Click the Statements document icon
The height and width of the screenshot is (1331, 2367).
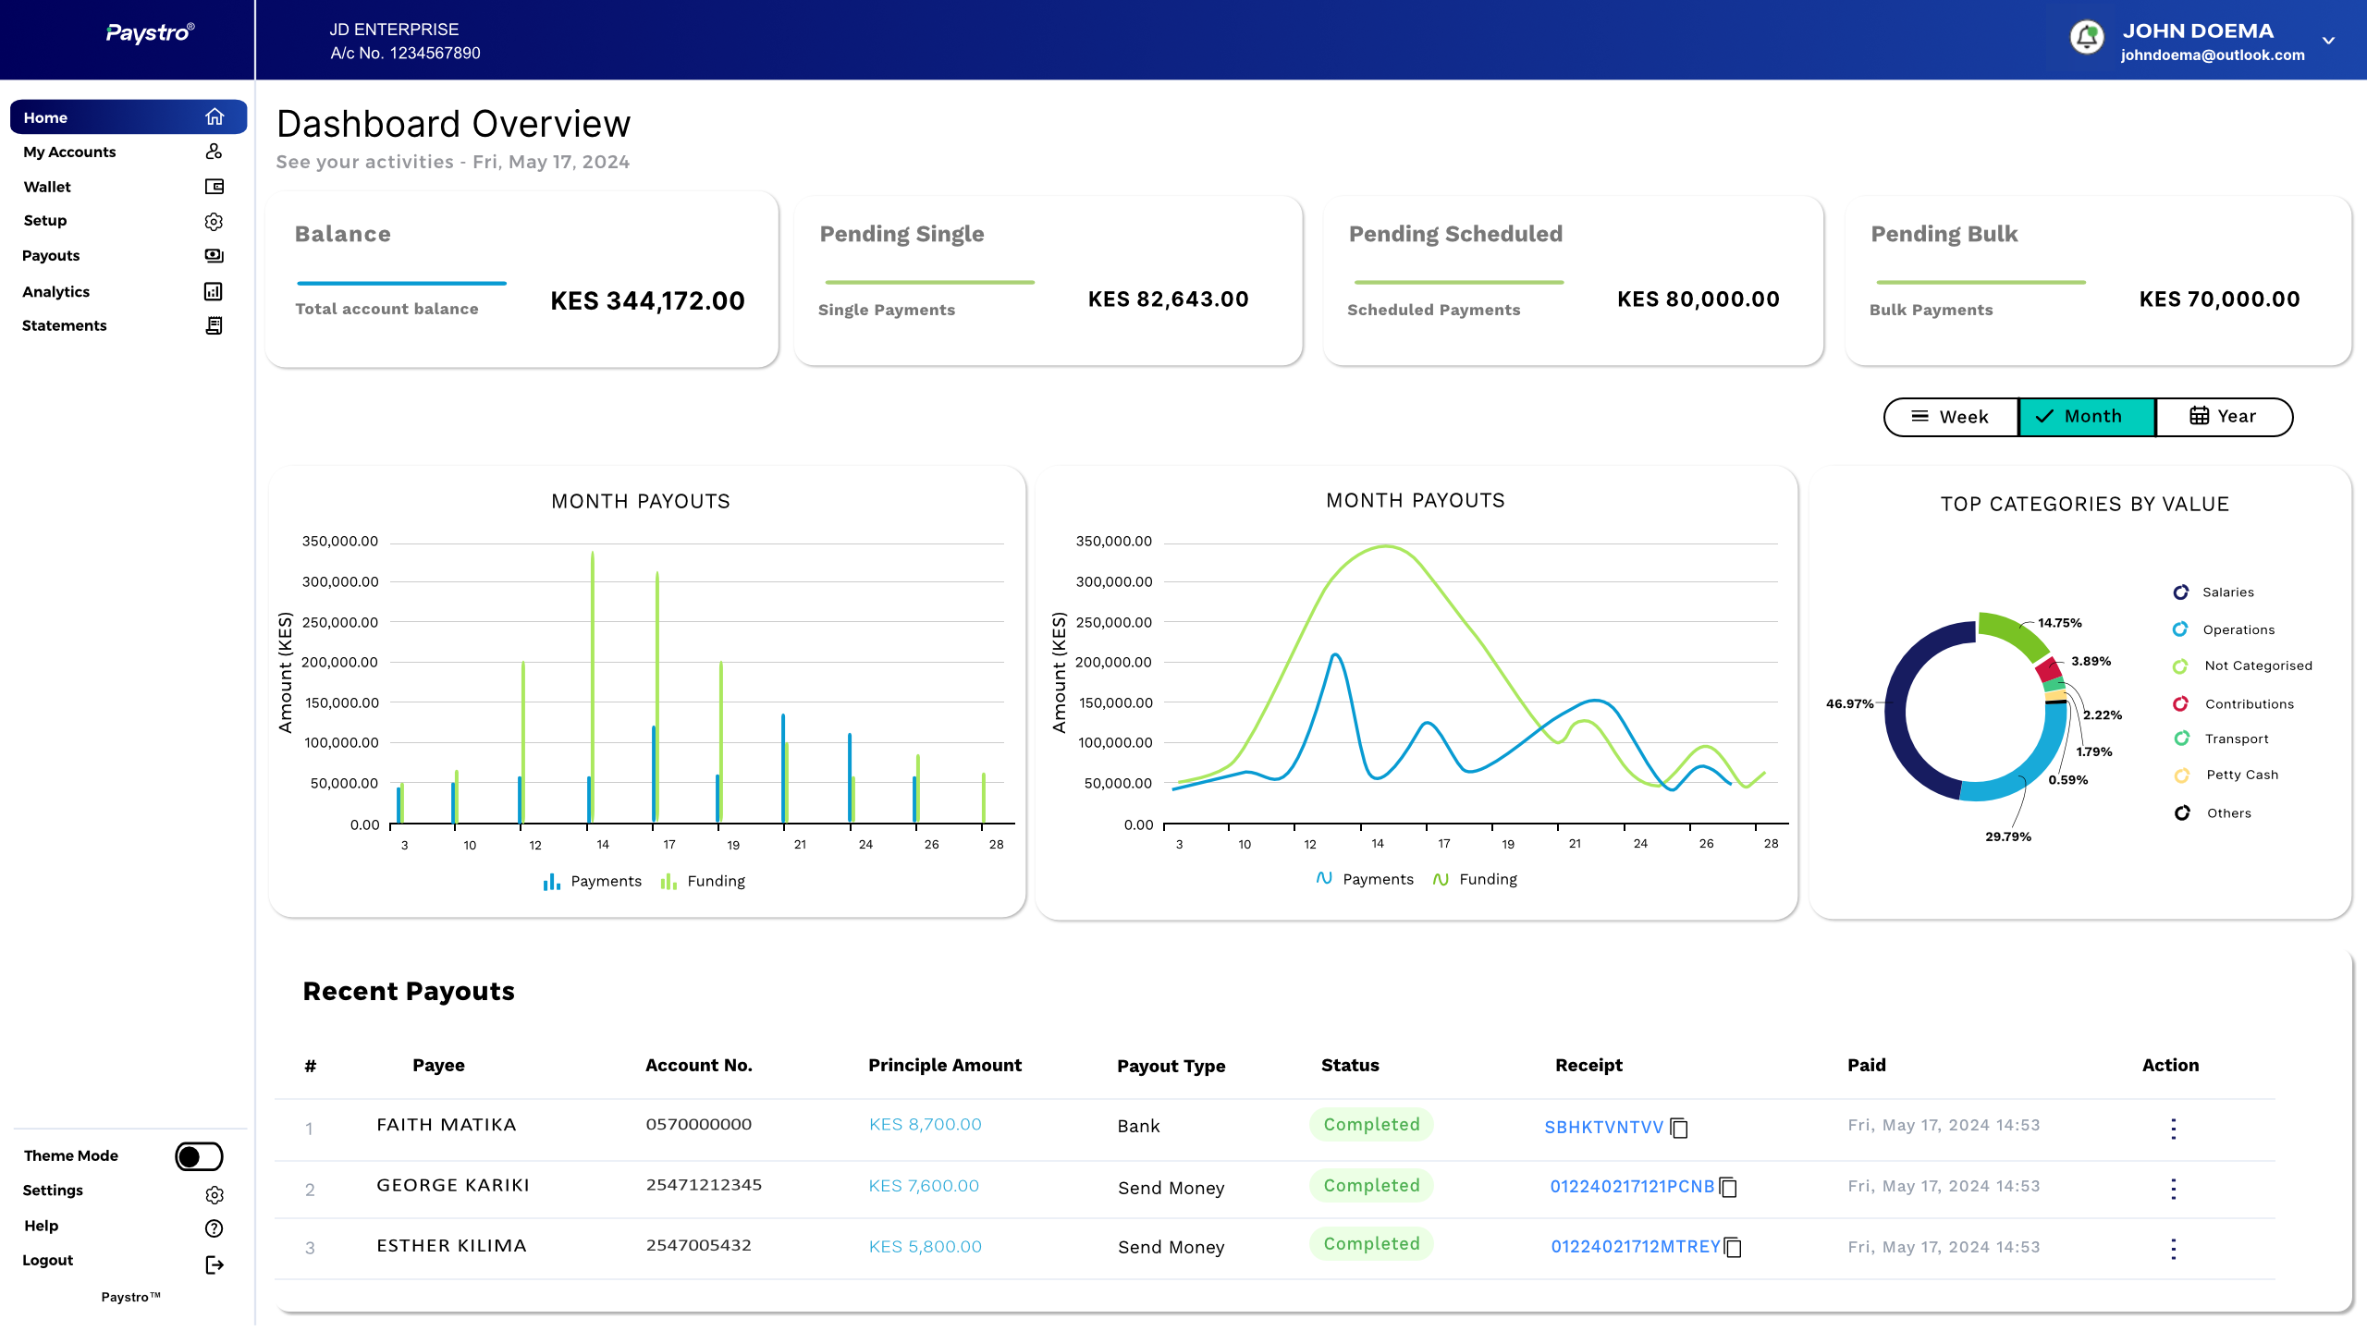coord(214,325)
